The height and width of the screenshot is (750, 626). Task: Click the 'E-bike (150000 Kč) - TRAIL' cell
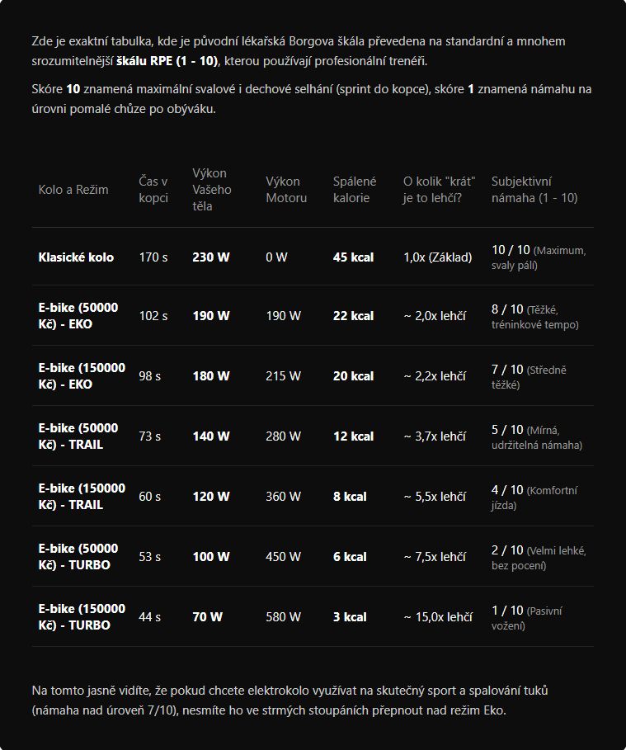pyautogui.click(x=82, y=497)
